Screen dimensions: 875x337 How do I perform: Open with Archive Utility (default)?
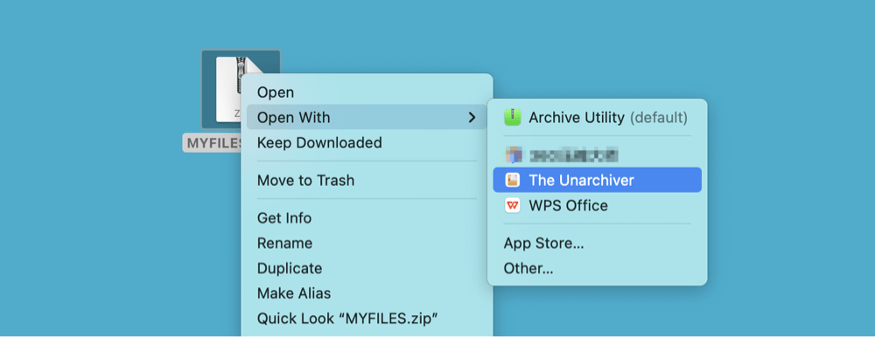pyautogui.click(x=597, y=118)
